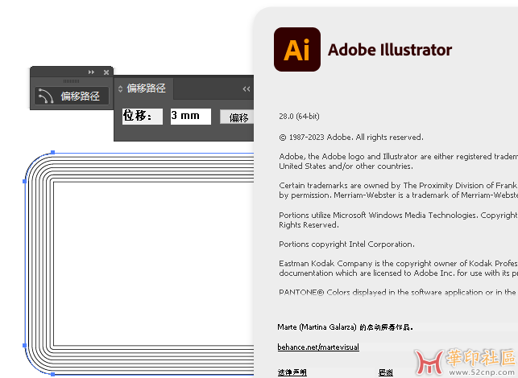This screenshot has width=518, height=378.
Task: Select top anchor point of blue selected path
Action: point(53,152)
